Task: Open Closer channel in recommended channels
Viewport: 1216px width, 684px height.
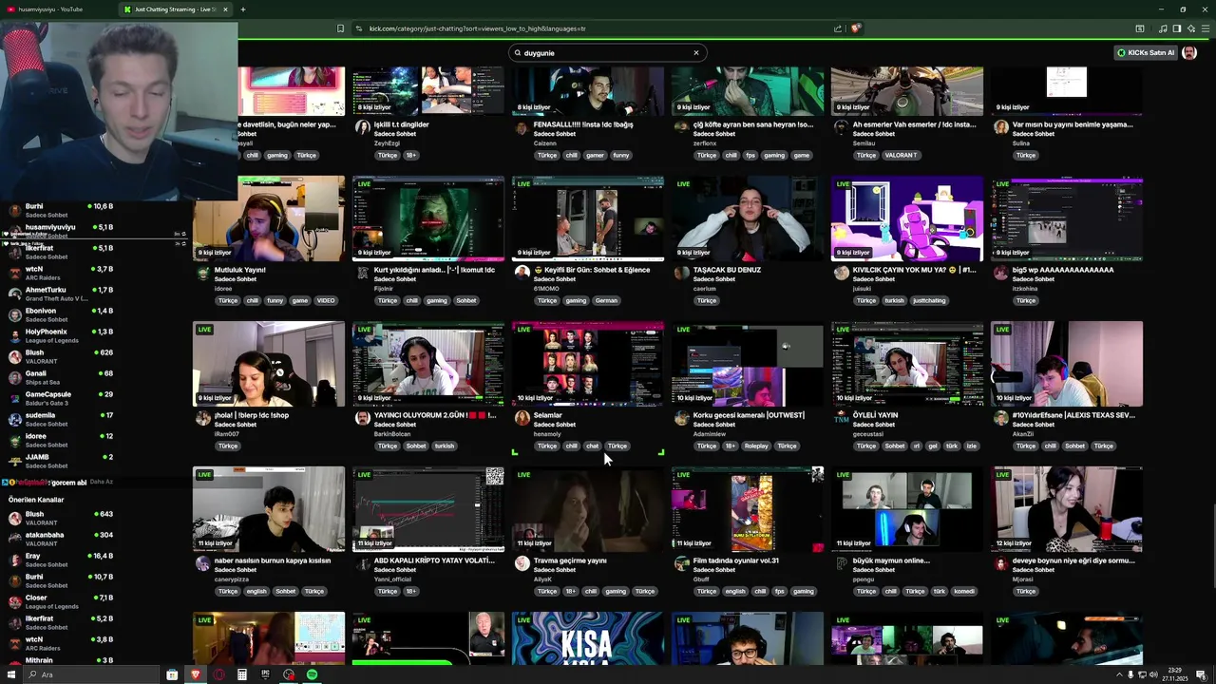Action: coord(62,601)
